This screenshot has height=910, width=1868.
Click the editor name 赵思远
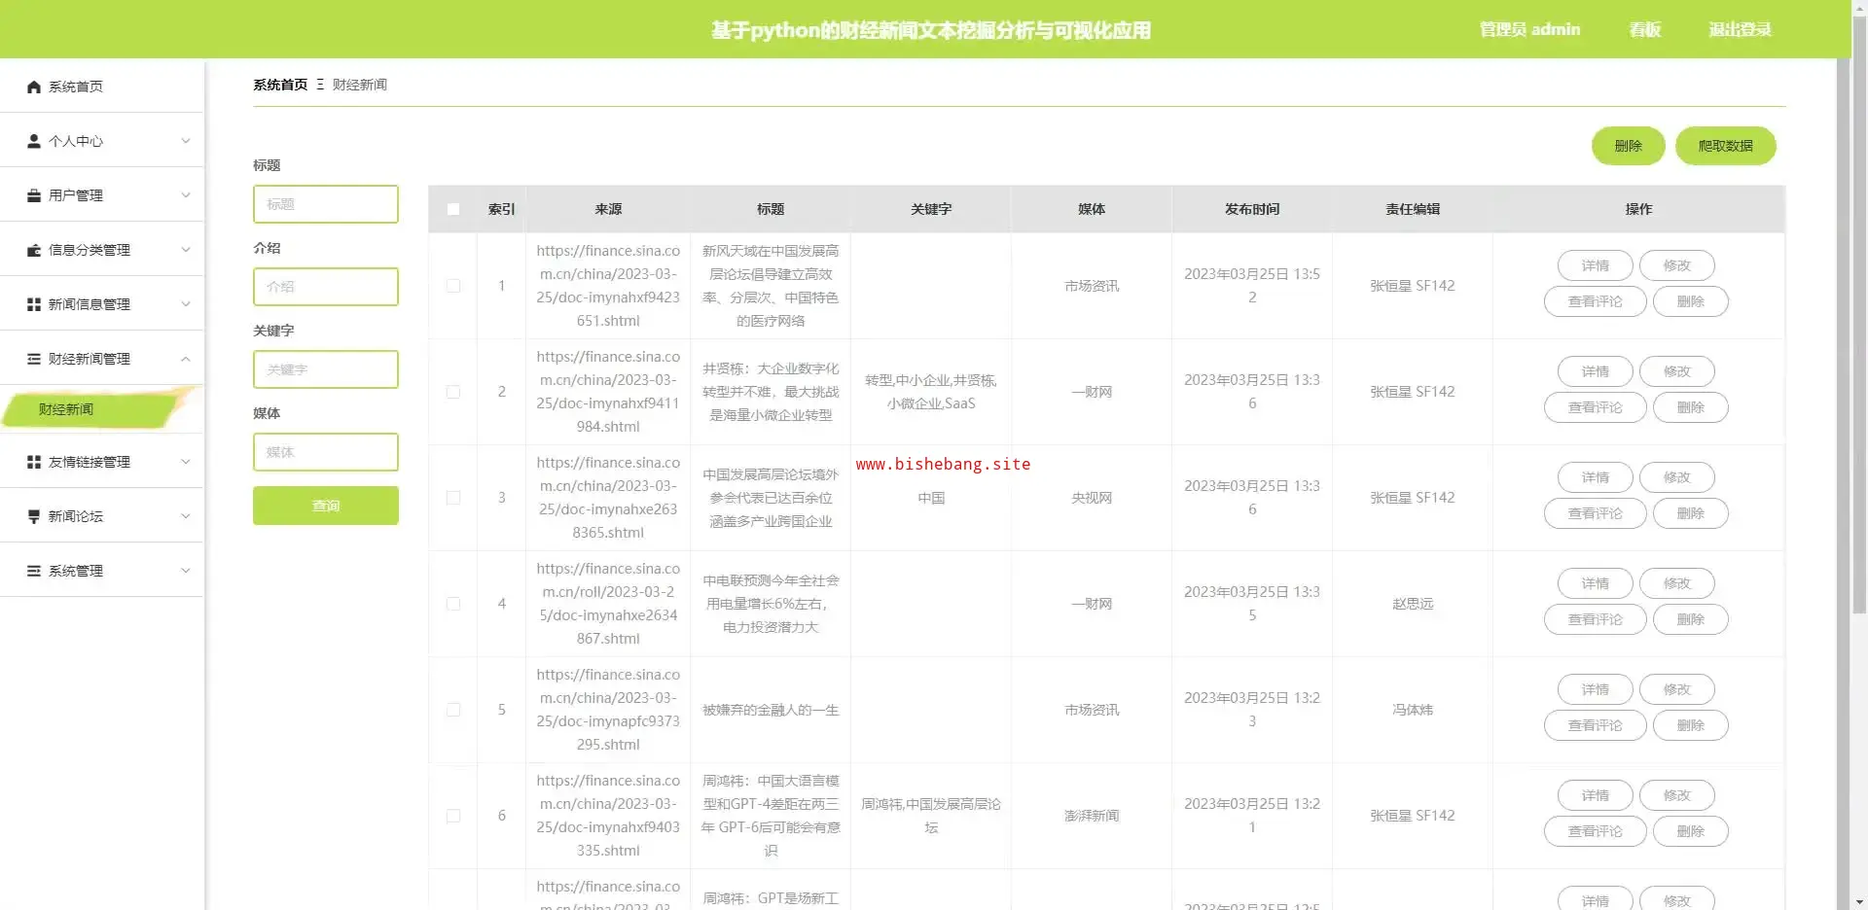[x=1413, y=604]
